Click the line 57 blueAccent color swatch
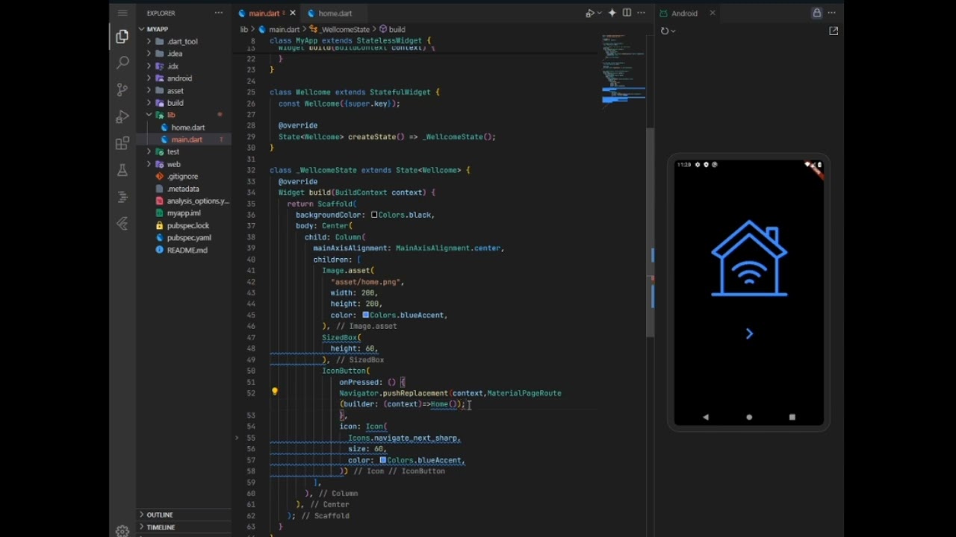956x537 pixels. pyautogui.click(x=383, y=460)
